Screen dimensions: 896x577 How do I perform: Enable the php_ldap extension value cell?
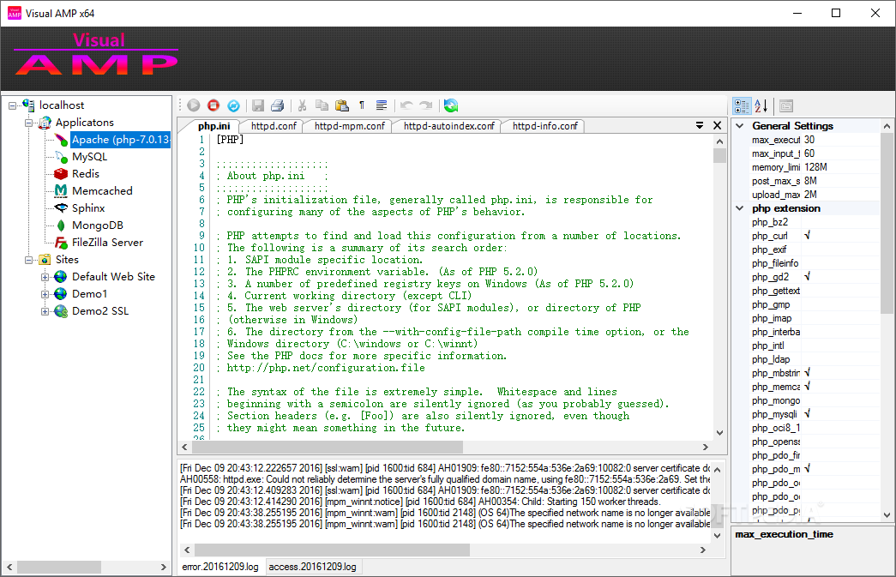[840, 358]
